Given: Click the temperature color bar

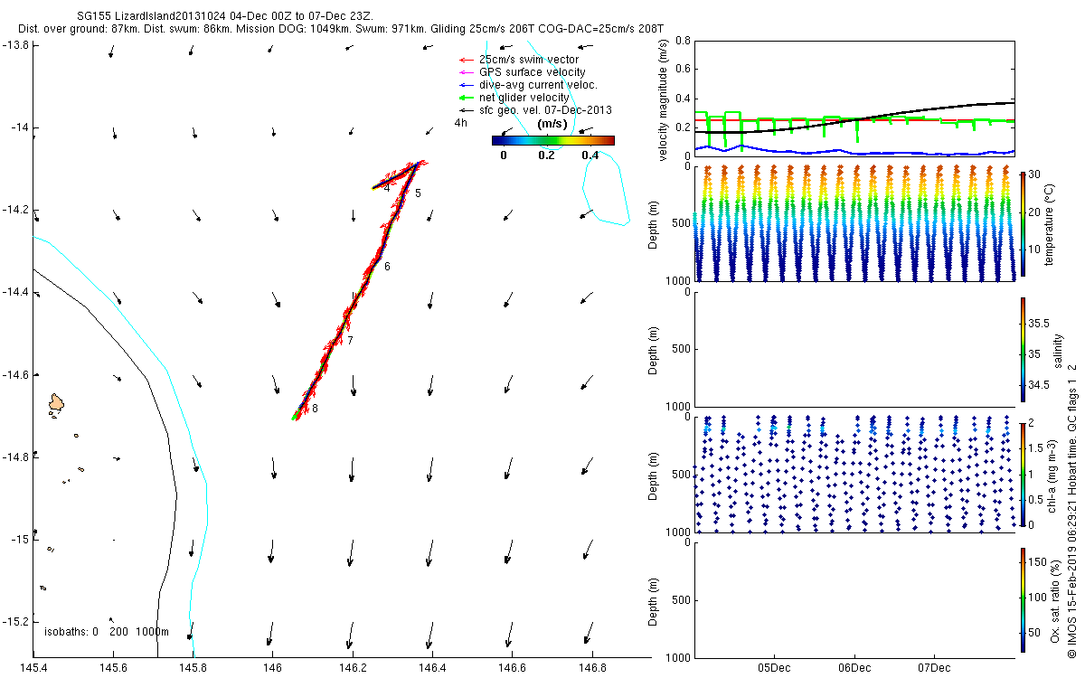Looking at the screenshot, I should pos(1023,223).
